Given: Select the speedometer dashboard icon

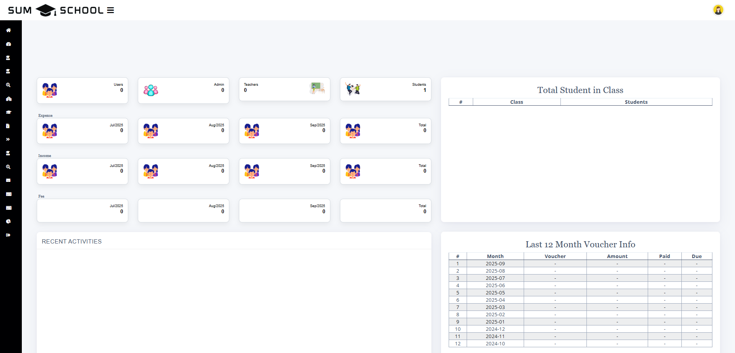Looking at the screenshot, I should [x=8, y=44].
